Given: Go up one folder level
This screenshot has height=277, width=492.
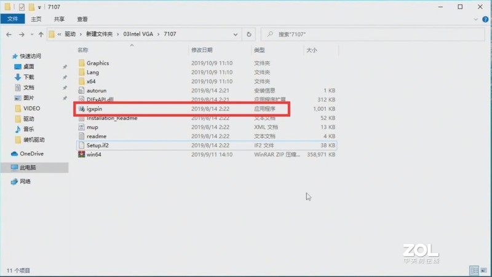Looking at the screenshot, I should click(41, 34).
